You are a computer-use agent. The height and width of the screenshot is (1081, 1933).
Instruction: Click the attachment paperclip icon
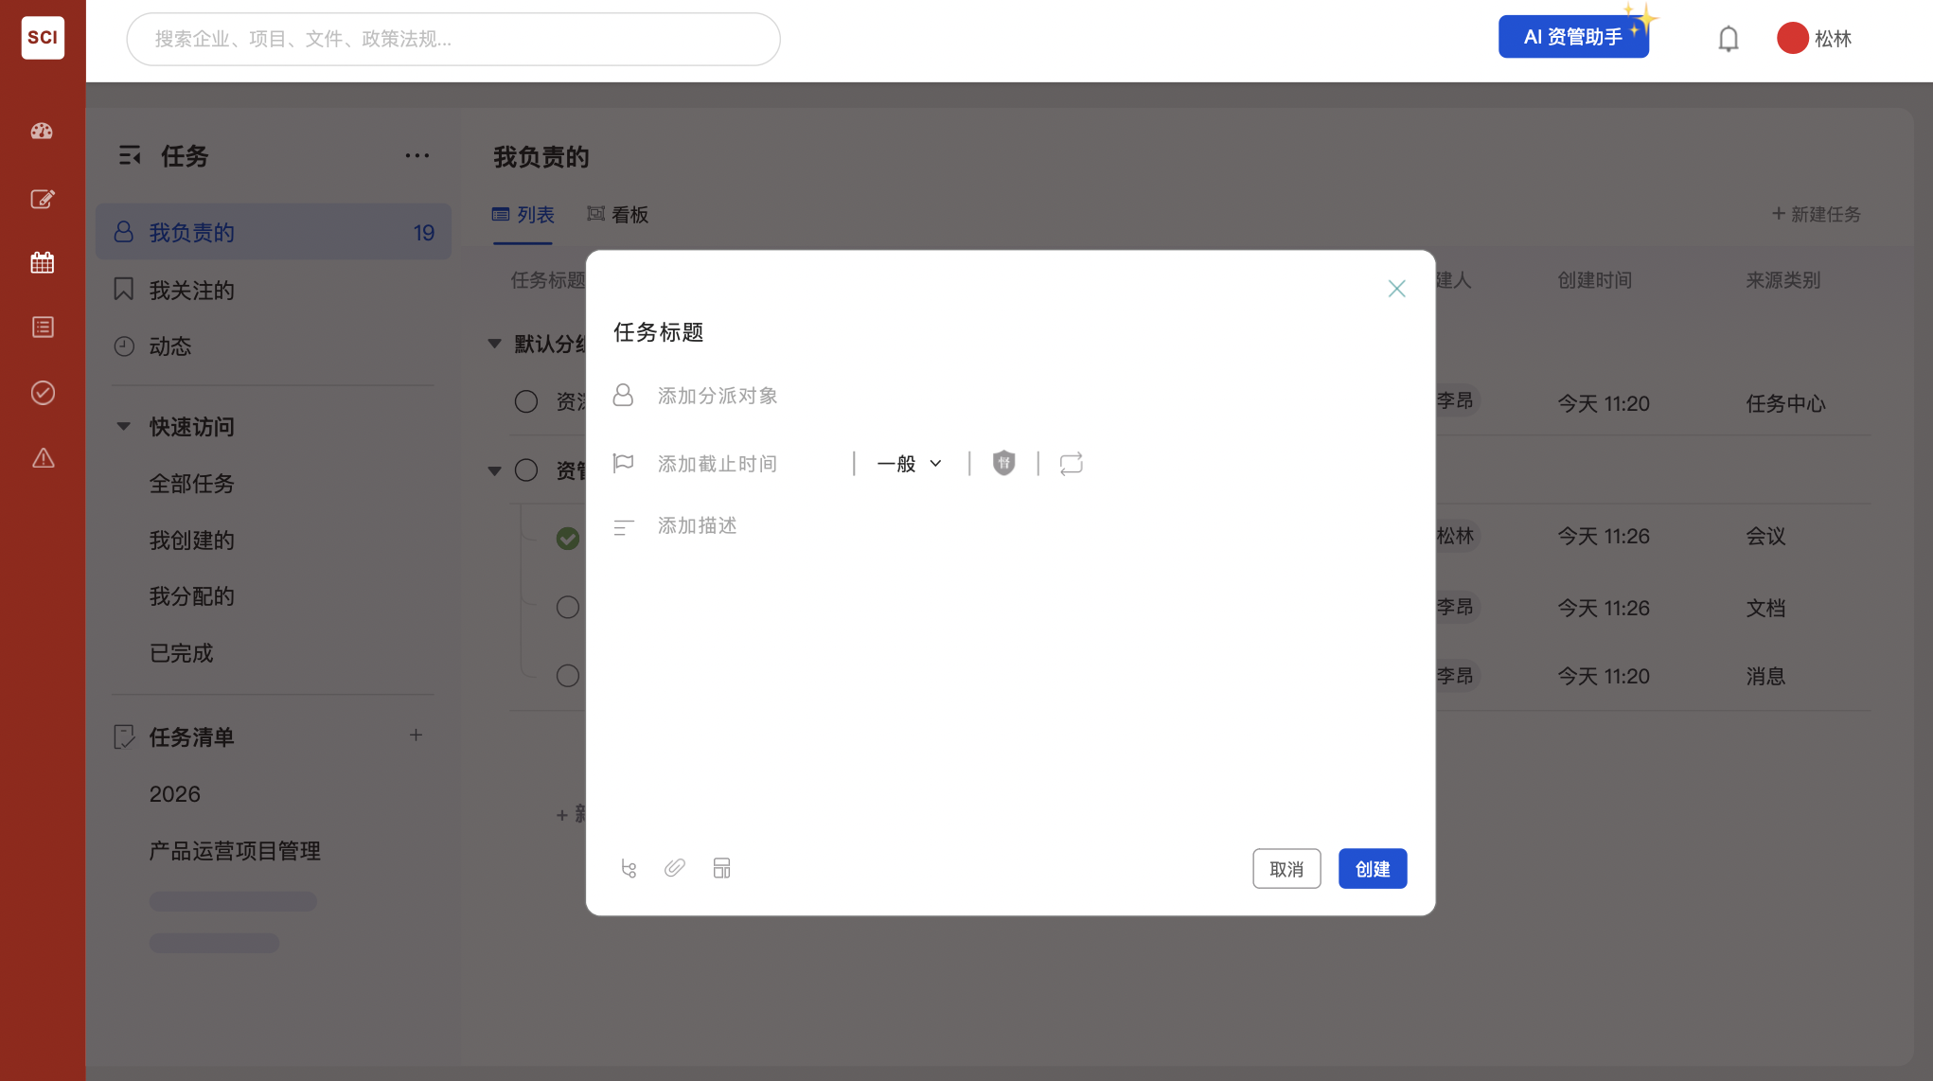pyautogui.click(x=675, y=868)
